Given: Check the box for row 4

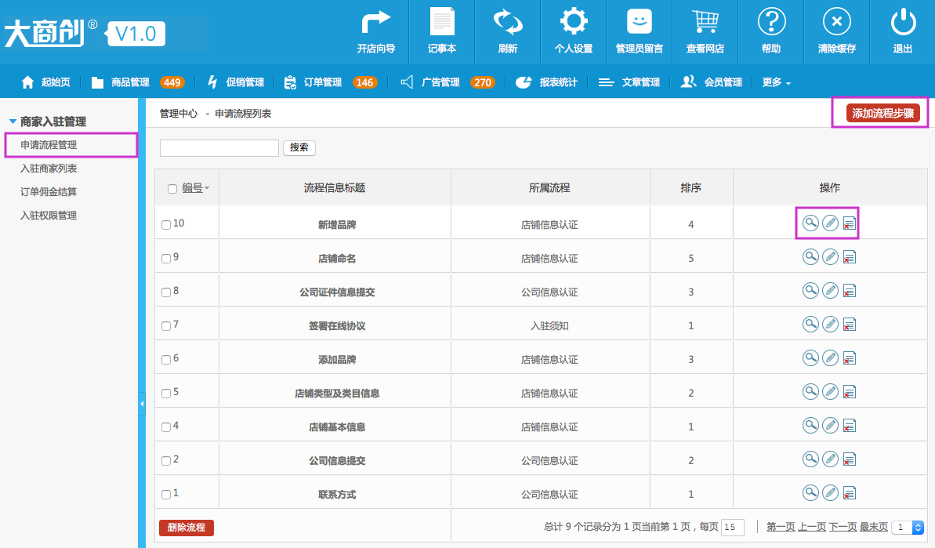Looking at the screenshot, I should click(x=166, y=427).
